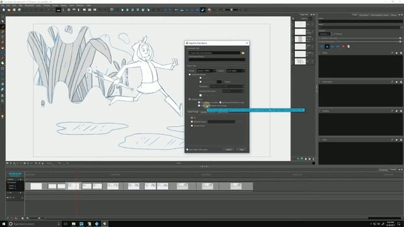
Task: Open Task View on the taskbar
Action: pos(66,224)
